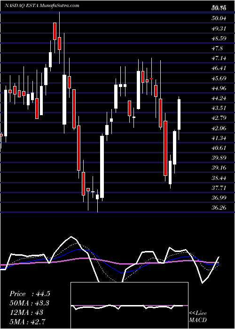Select the 48.59 price axis label
This screenshot has width=235, height=329.
click(x=219, y=39)
